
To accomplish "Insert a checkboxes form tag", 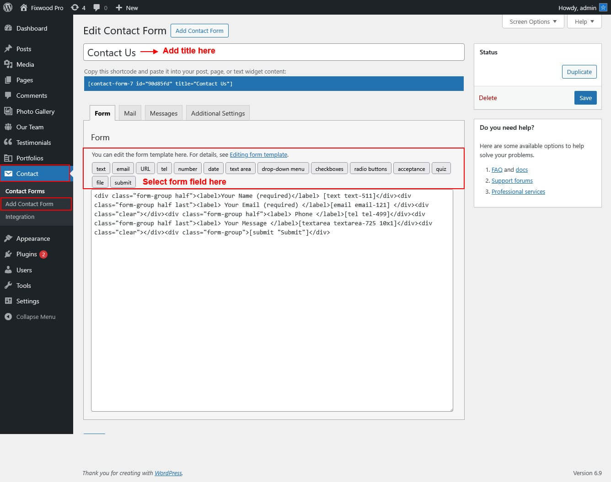I will 329,169.
